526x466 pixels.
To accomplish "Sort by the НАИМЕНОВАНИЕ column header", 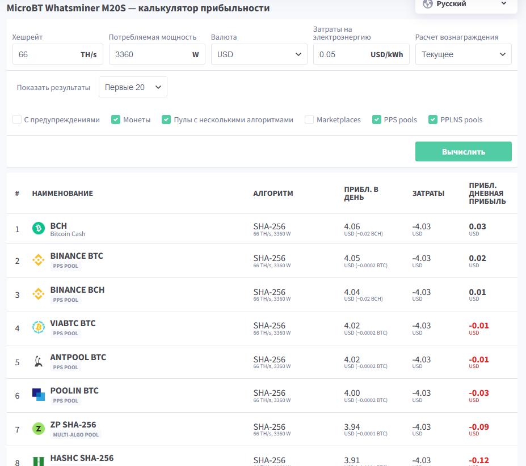I will click(x=62, y=193).
